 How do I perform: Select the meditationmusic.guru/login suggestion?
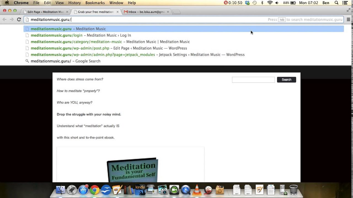[x=184, y=35]
